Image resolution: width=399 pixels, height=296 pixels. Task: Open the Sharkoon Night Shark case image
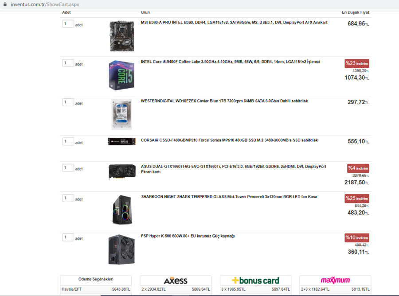[x=122, y=210]
